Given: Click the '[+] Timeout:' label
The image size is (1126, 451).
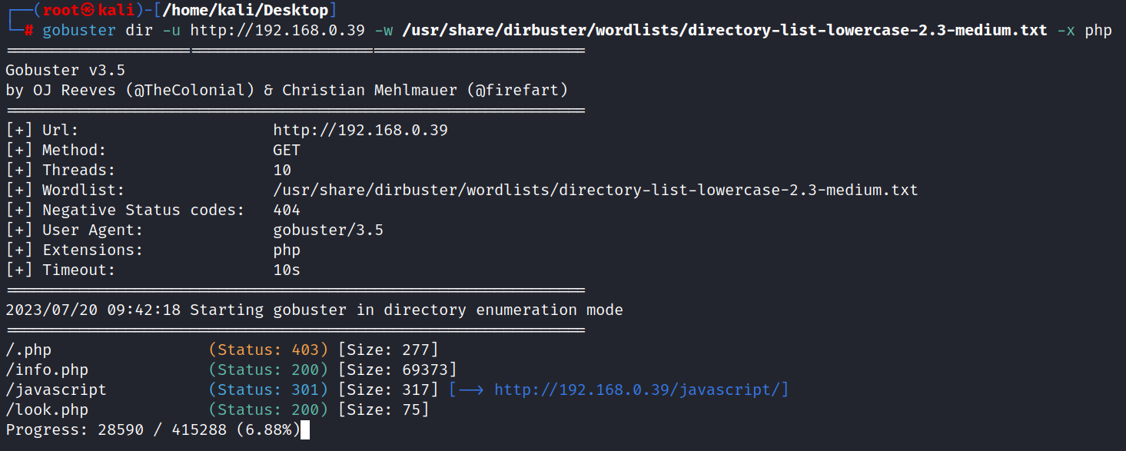Looking at the screenshot, I should (61, 270).
